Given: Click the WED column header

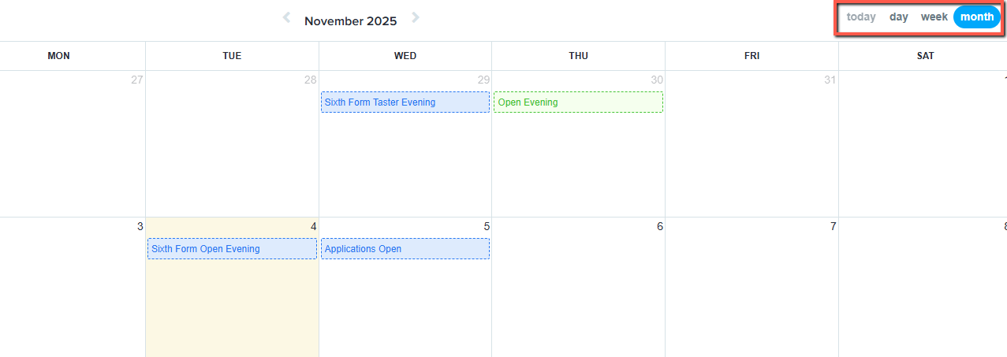Looking at the screenshot, I should (x=405, y=56).
